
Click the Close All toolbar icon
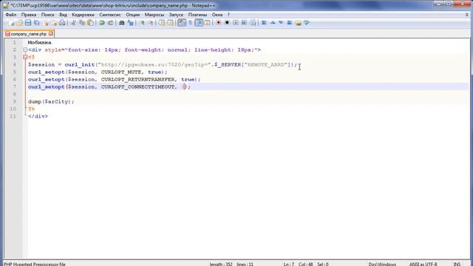coord(54,23)
